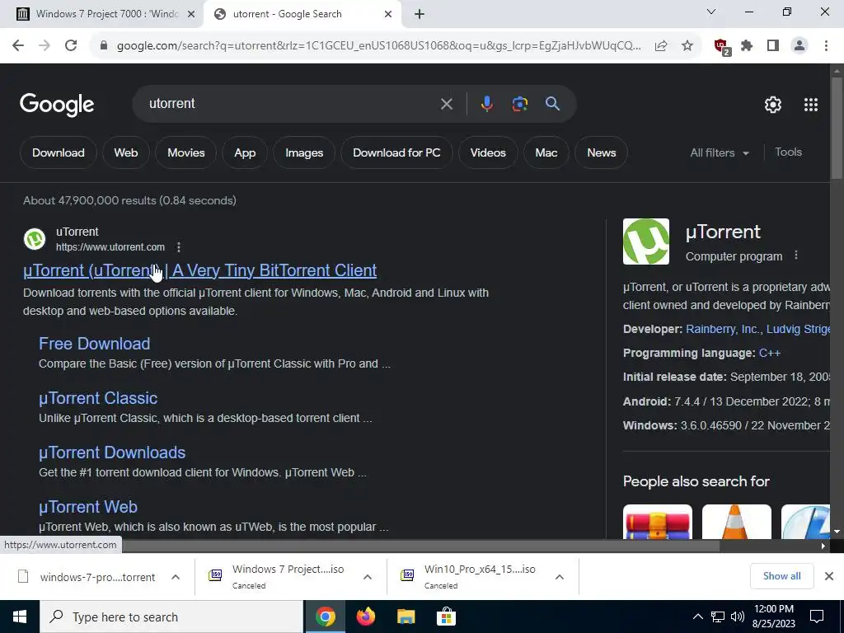Viewport: 844px width, 633px height.
Task: Open File Explorer from the taskbar
Action: tap(406, 617)
